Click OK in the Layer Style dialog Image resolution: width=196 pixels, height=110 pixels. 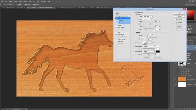[179, 13]
